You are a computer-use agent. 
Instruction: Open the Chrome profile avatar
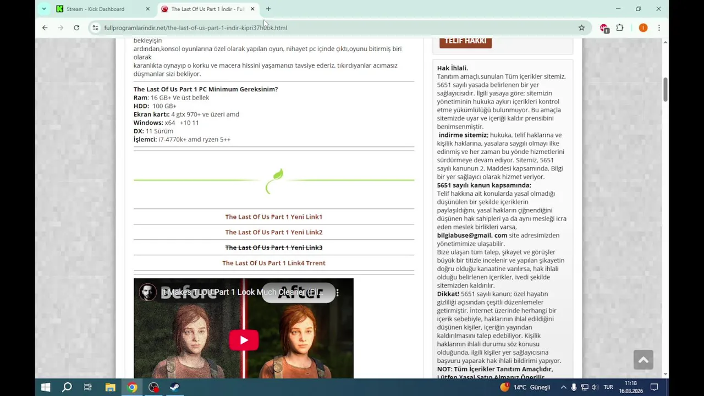[643, 28]
